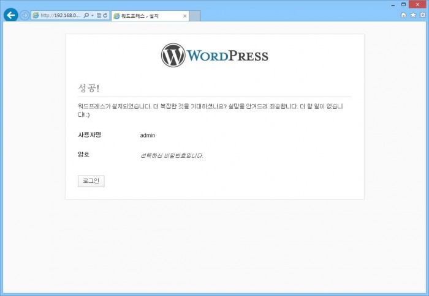Click the Internet Explorer page icon in address bar
The height and width of the screenshot is (296, 429).
coord(36,15)
